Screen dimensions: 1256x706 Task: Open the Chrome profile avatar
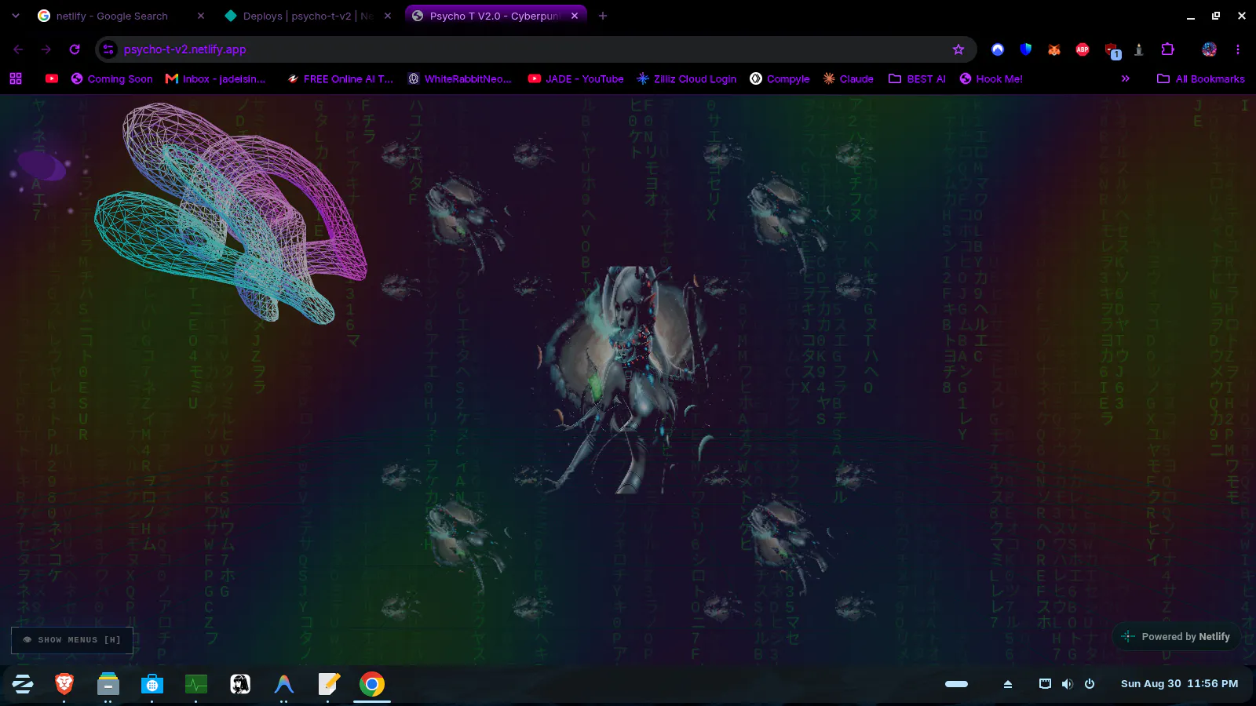[x=1210, y=49]
